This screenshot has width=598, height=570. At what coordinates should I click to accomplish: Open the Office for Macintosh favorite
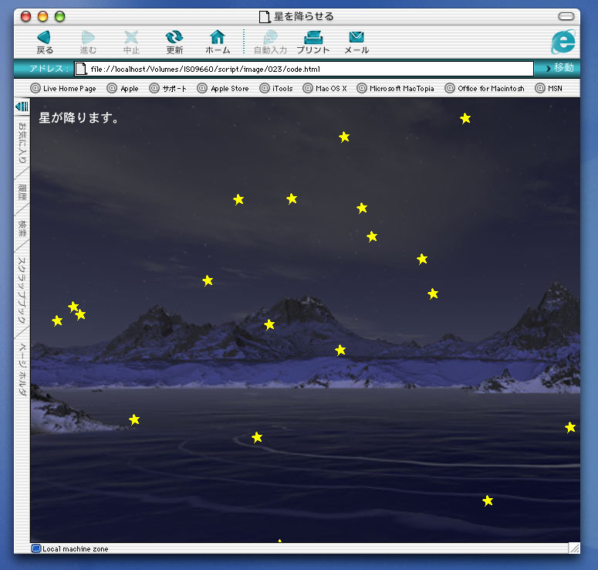(x=485, y=88)
